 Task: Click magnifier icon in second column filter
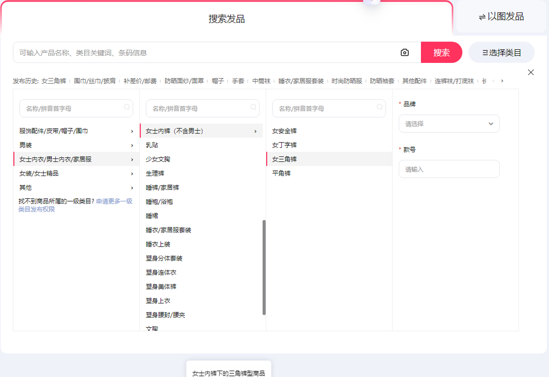pyautogui.click(x=253, y=107)
